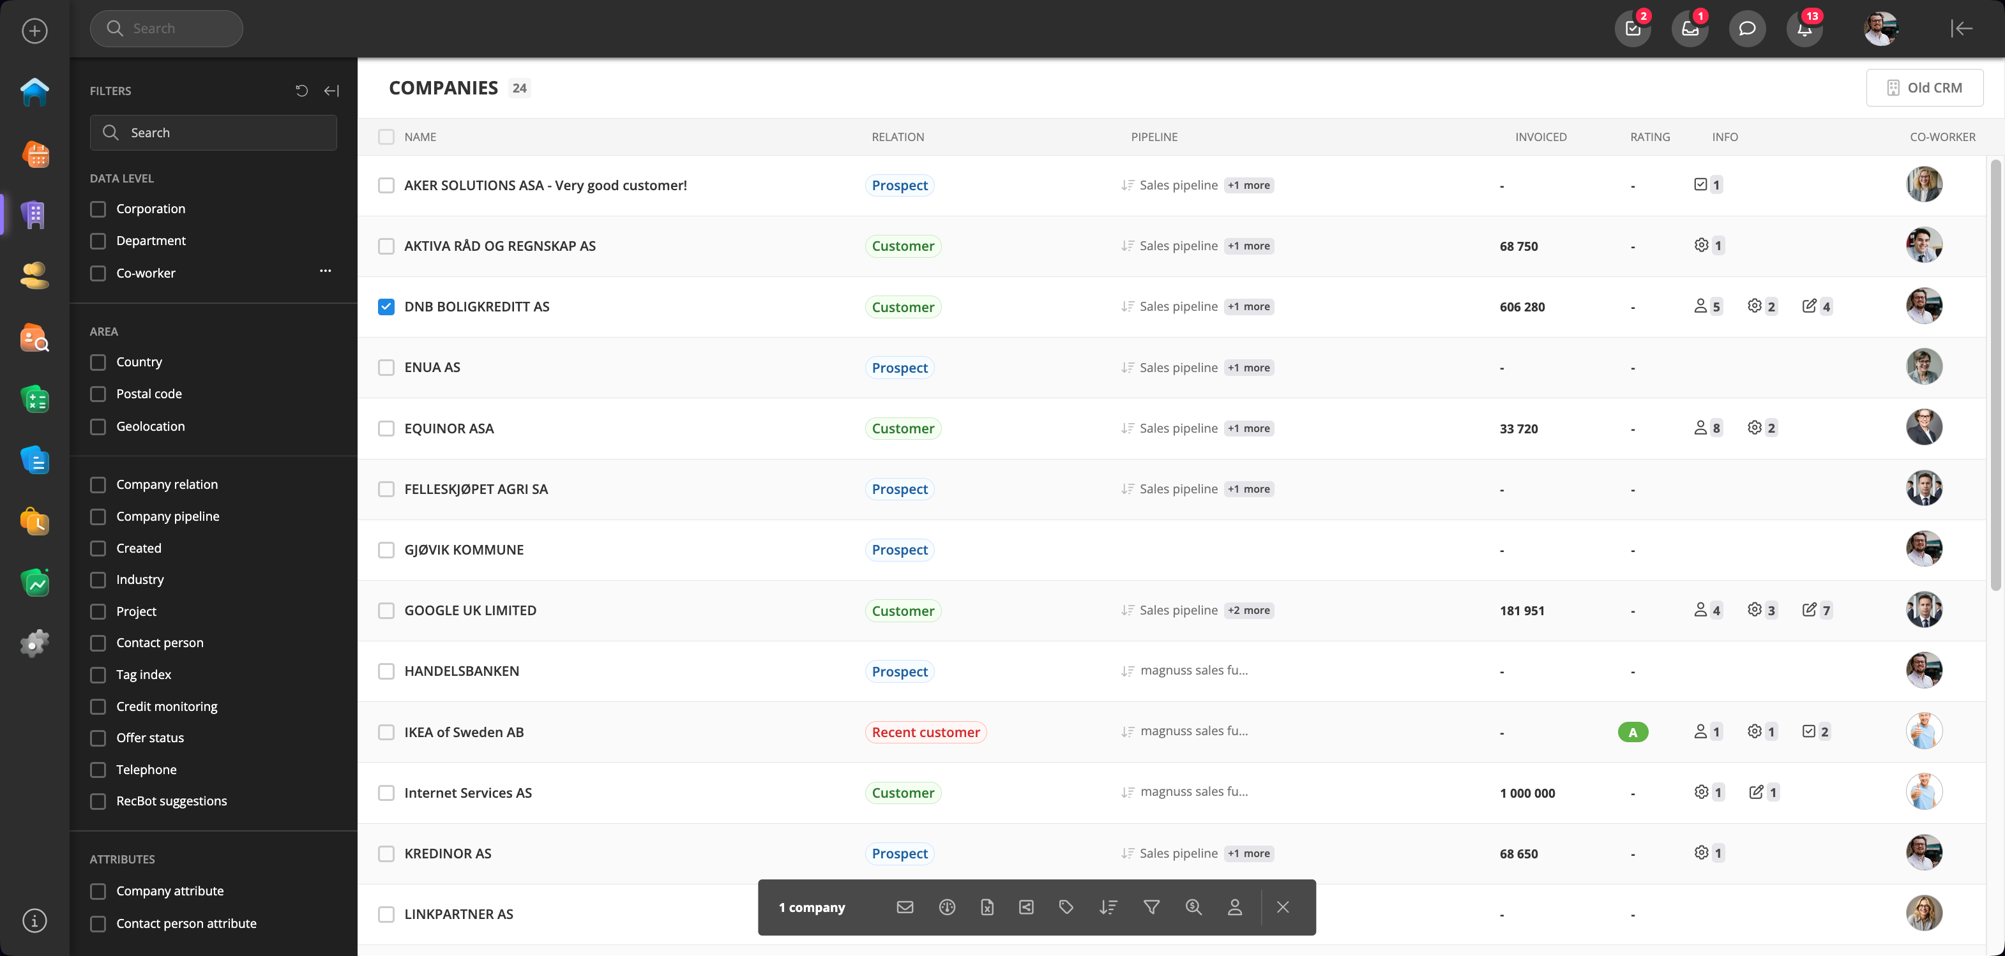Viewport: 2005px width, 956px height.
Task: Uncheck the DNB BOLIGKREDITT AS row checkbox
Action: 386,306
